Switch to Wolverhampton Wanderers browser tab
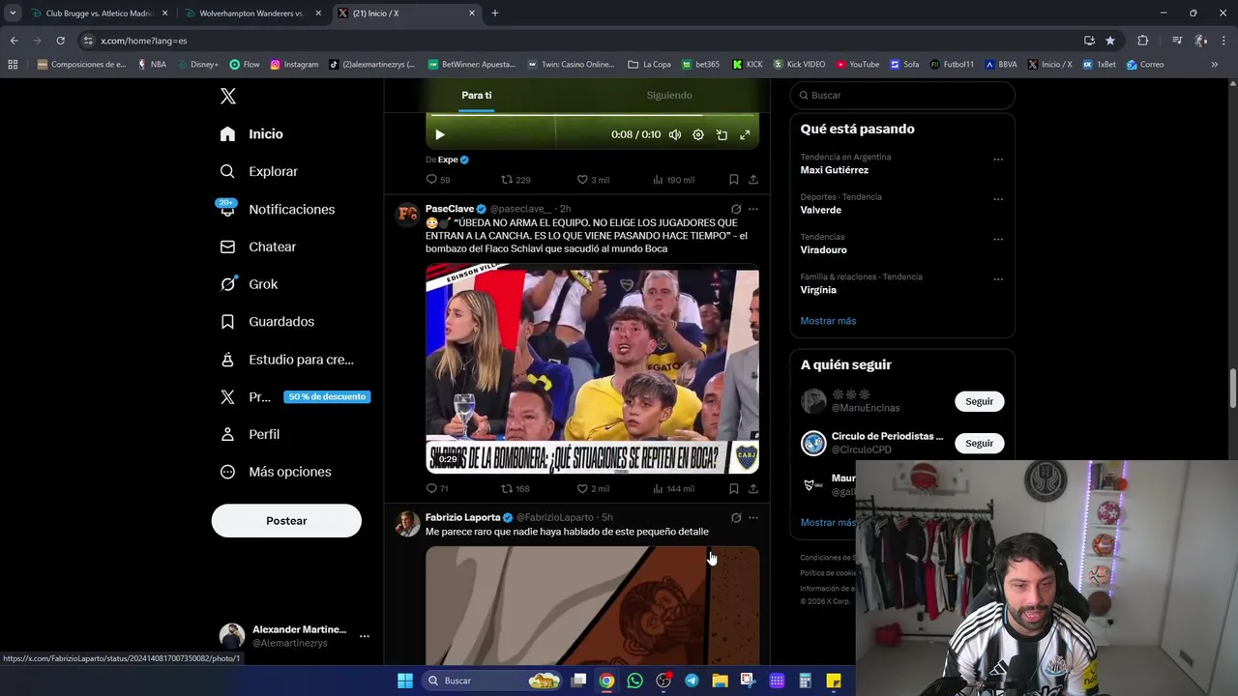Viewport: 1238px width, 696px height. point(251,14)
